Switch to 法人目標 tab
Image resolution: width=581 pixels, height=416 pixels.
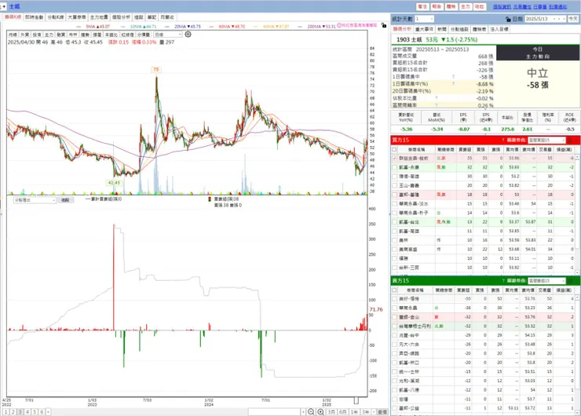(499, 29)
